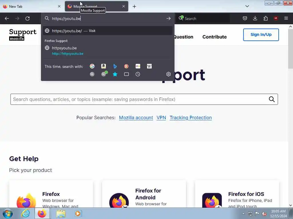Viewport: 293px width, 219px height.
Task: Open a new tab with the plus button
Action: 134,7
